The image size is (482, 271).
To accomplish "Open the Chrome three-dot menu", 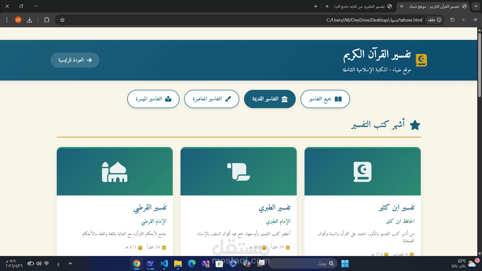I will point(7,20).
